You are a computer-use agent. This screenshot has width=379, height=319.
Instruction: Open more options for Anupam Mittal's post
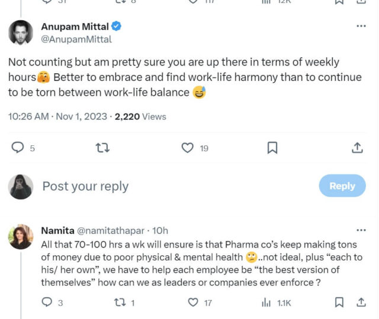click(x=361, y=27)
